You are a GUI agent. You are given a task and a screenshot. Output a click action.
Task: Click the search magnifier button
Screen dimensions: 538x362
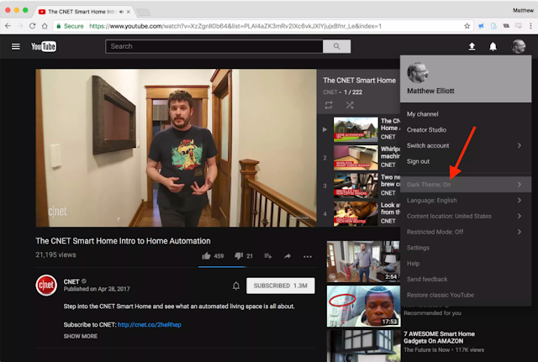tap(336, 46)
